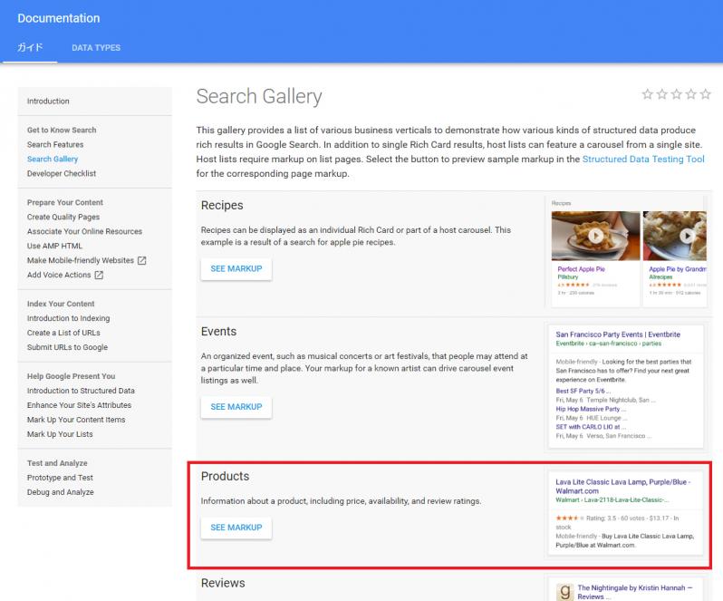Click Eventbrite ca-san-francisco parties breadcrumb
Screen dimensions: 723x601
tap(608, 344)
